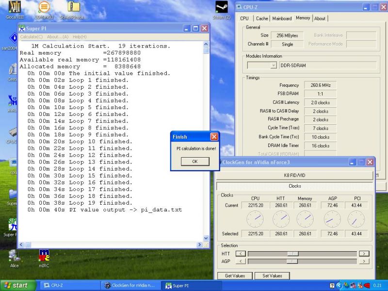Switch to the CPU tab in CPU-Z
The image size is (388, 291).
(x=244, y=18)
